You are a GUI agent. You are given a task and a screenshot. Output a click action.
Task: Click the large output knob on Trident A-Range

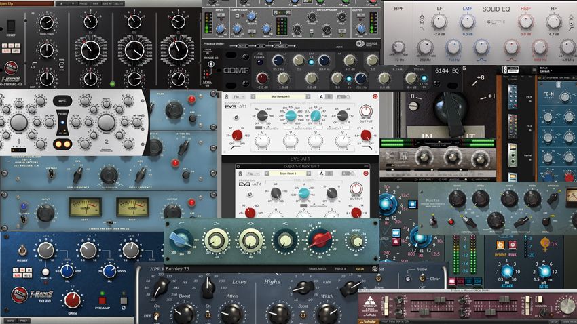(x=566, y=306)
